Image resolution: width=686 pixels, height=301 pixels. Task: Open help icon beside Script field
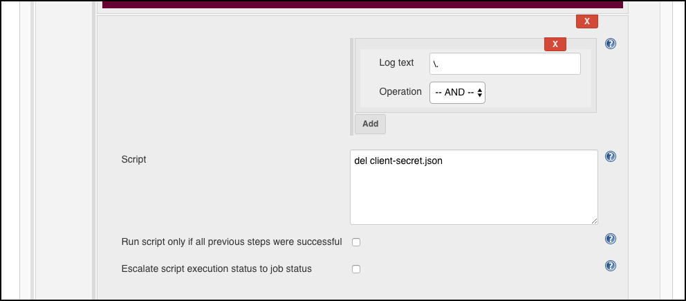[611, 156]
